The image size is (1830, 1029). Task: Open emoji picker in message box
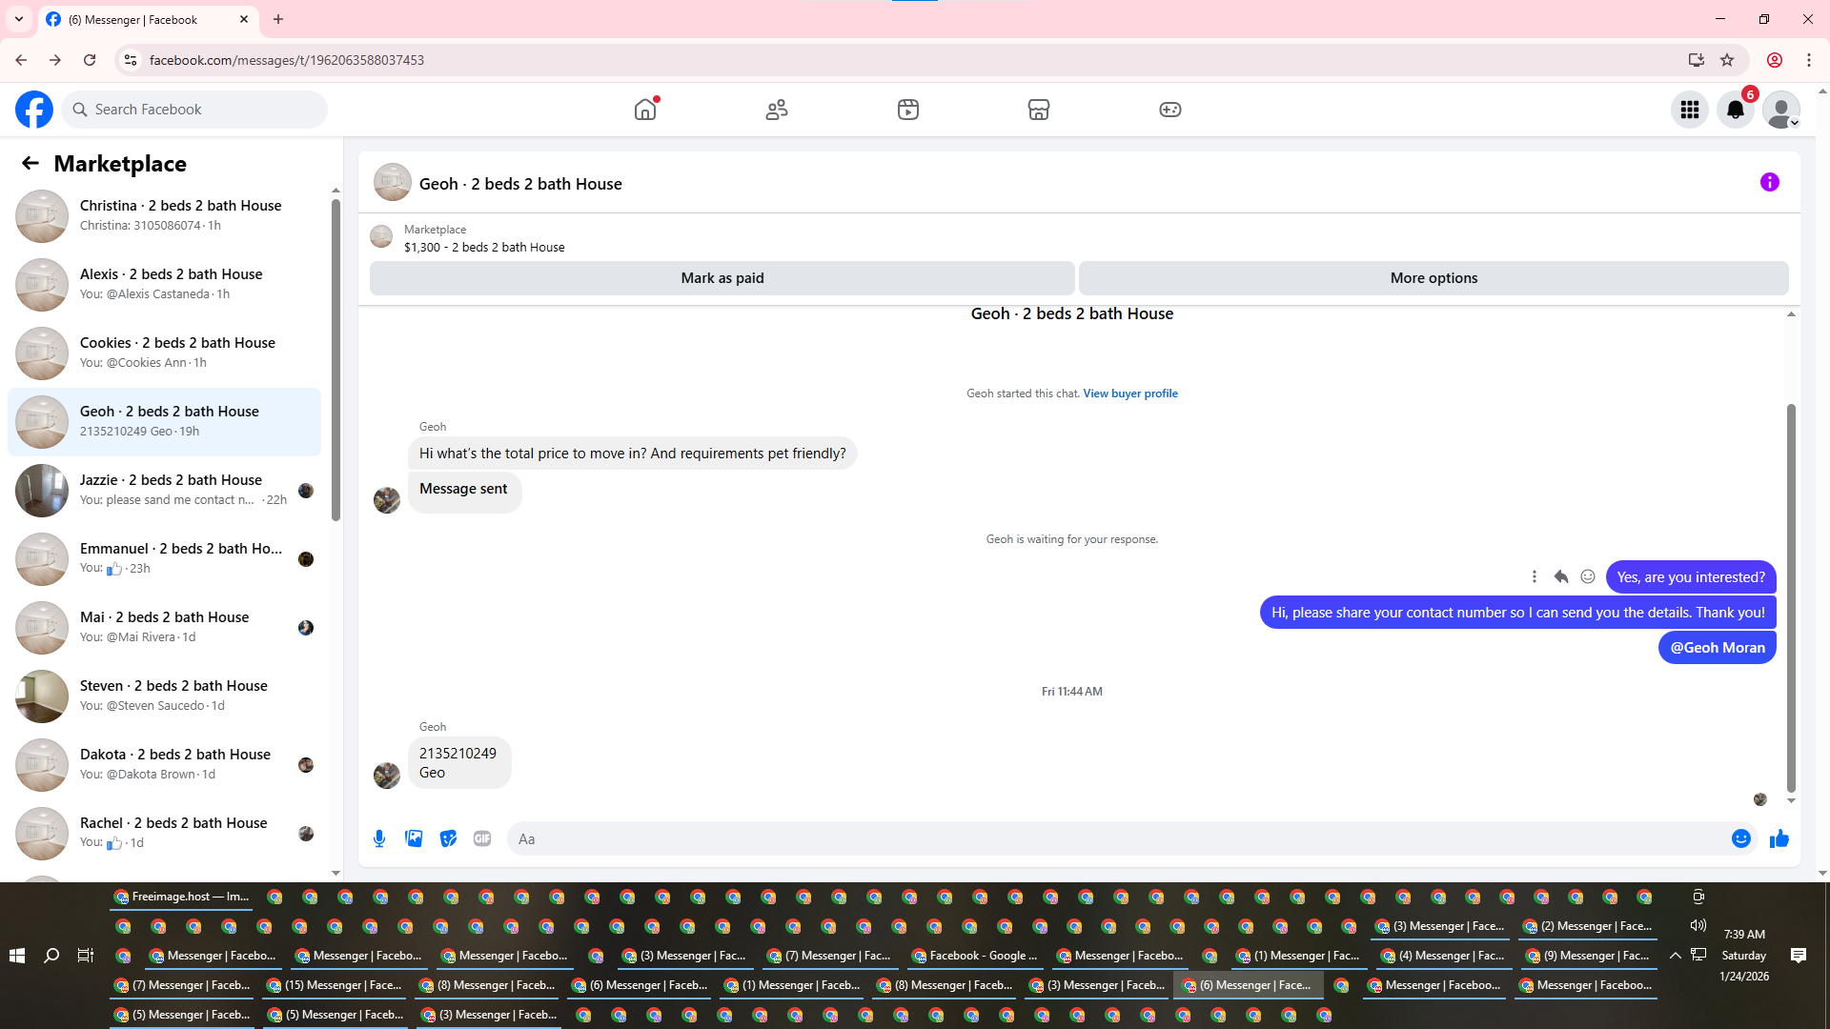pyautogui.click(x=1740, y=838)
